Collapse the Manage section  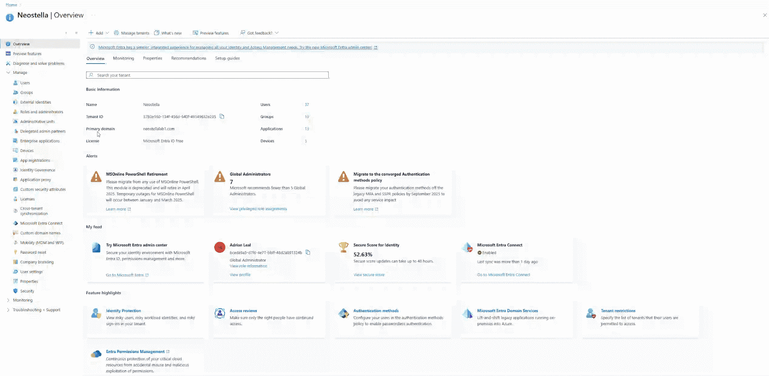(x=8, y=73)
